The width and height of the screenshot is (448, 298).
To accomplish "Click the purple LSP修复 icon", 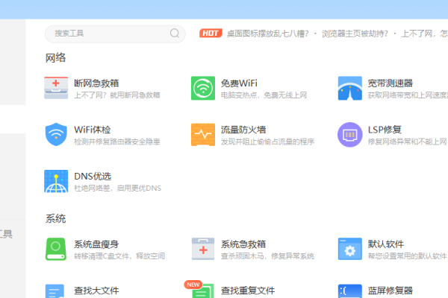I will 349,134.
